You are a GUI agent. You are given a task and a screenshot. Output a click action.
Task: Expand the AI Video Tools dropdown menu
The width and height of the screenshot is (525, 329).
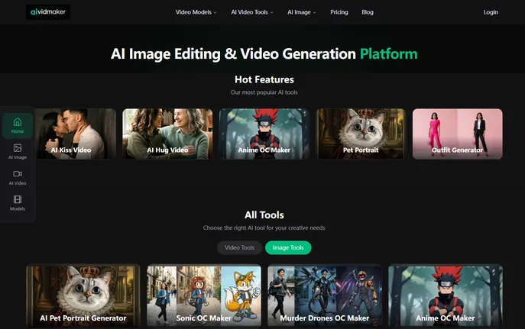click(x=252, y=12)
